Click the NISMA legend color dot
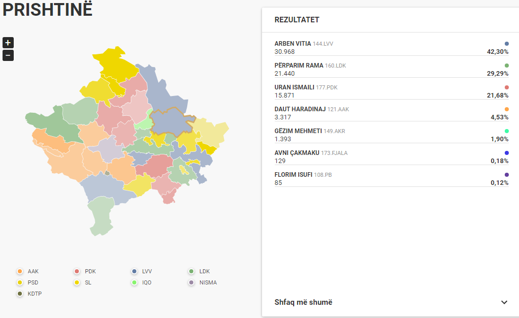The image size is (519, 318). click(191, 282)
